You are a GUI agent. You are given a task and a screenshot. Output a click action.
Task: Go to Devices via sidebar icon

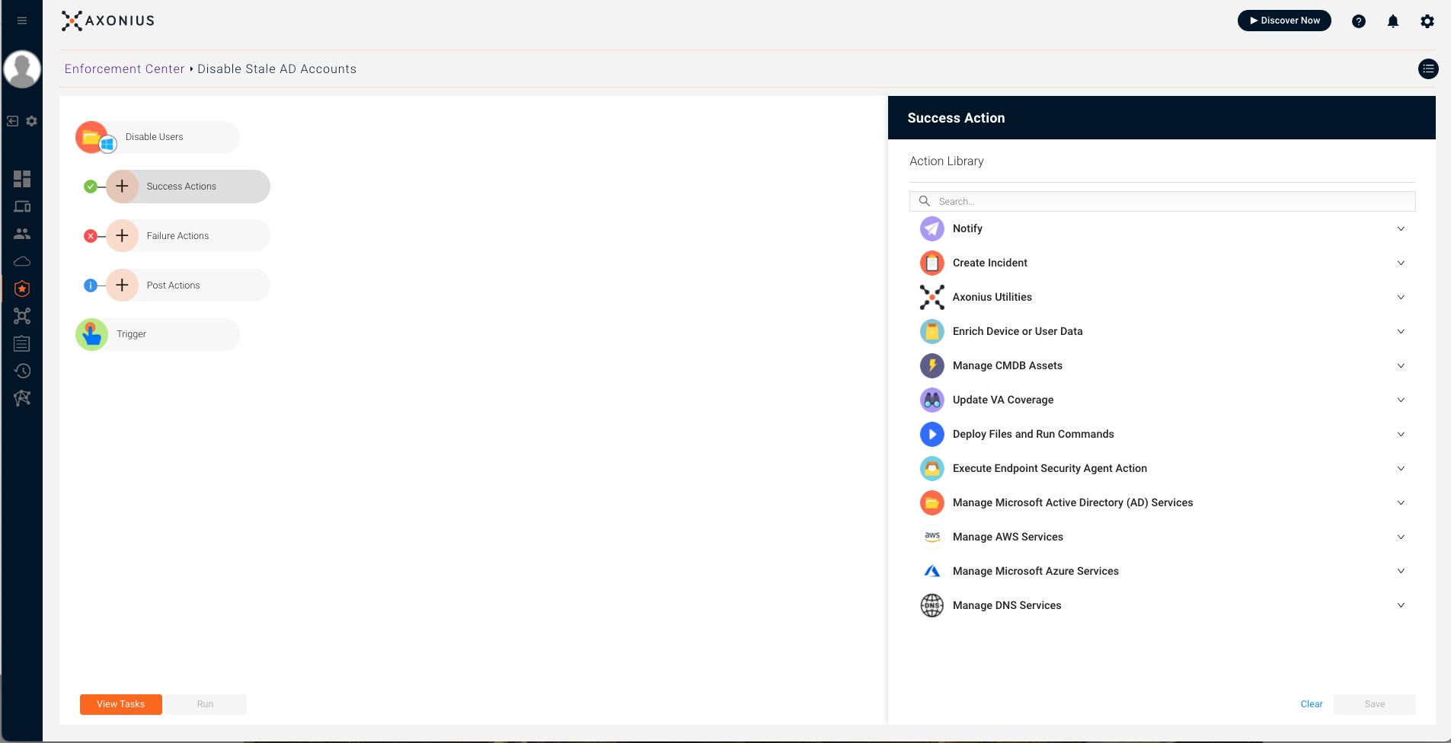tap(22, 207)
